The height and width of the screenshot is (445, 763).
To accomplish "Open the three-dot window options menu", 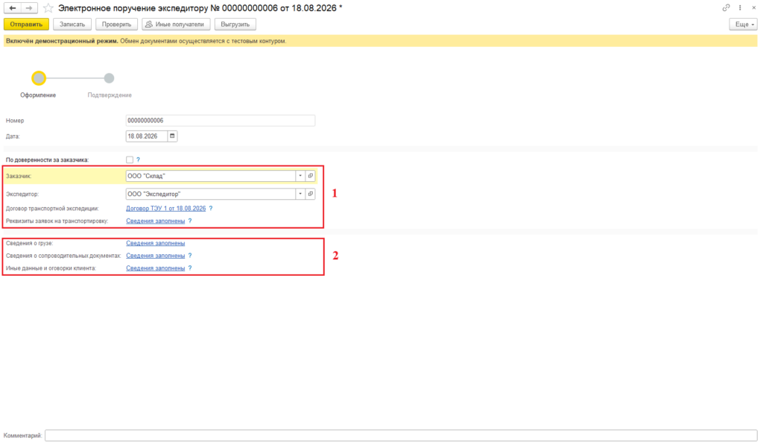I will pyautogui.click(x=740, y=7).
